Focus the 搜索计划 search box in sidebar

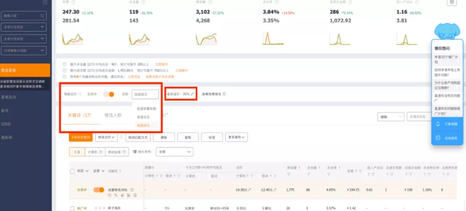pos(23,16)
